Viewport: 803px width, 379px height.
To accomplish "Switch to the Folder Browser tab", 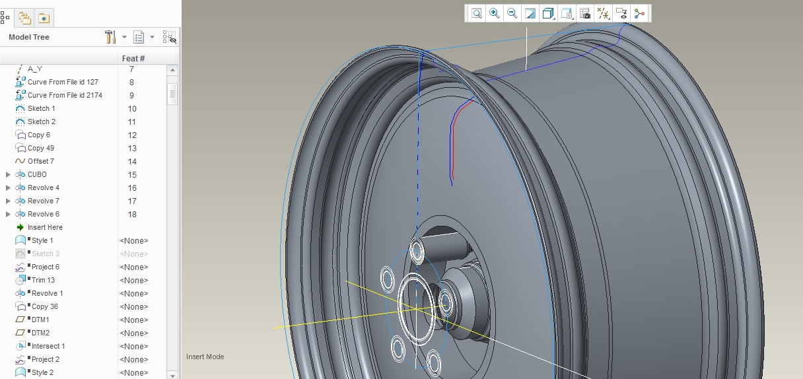I will pyautogui.click(x=24, y=18).
